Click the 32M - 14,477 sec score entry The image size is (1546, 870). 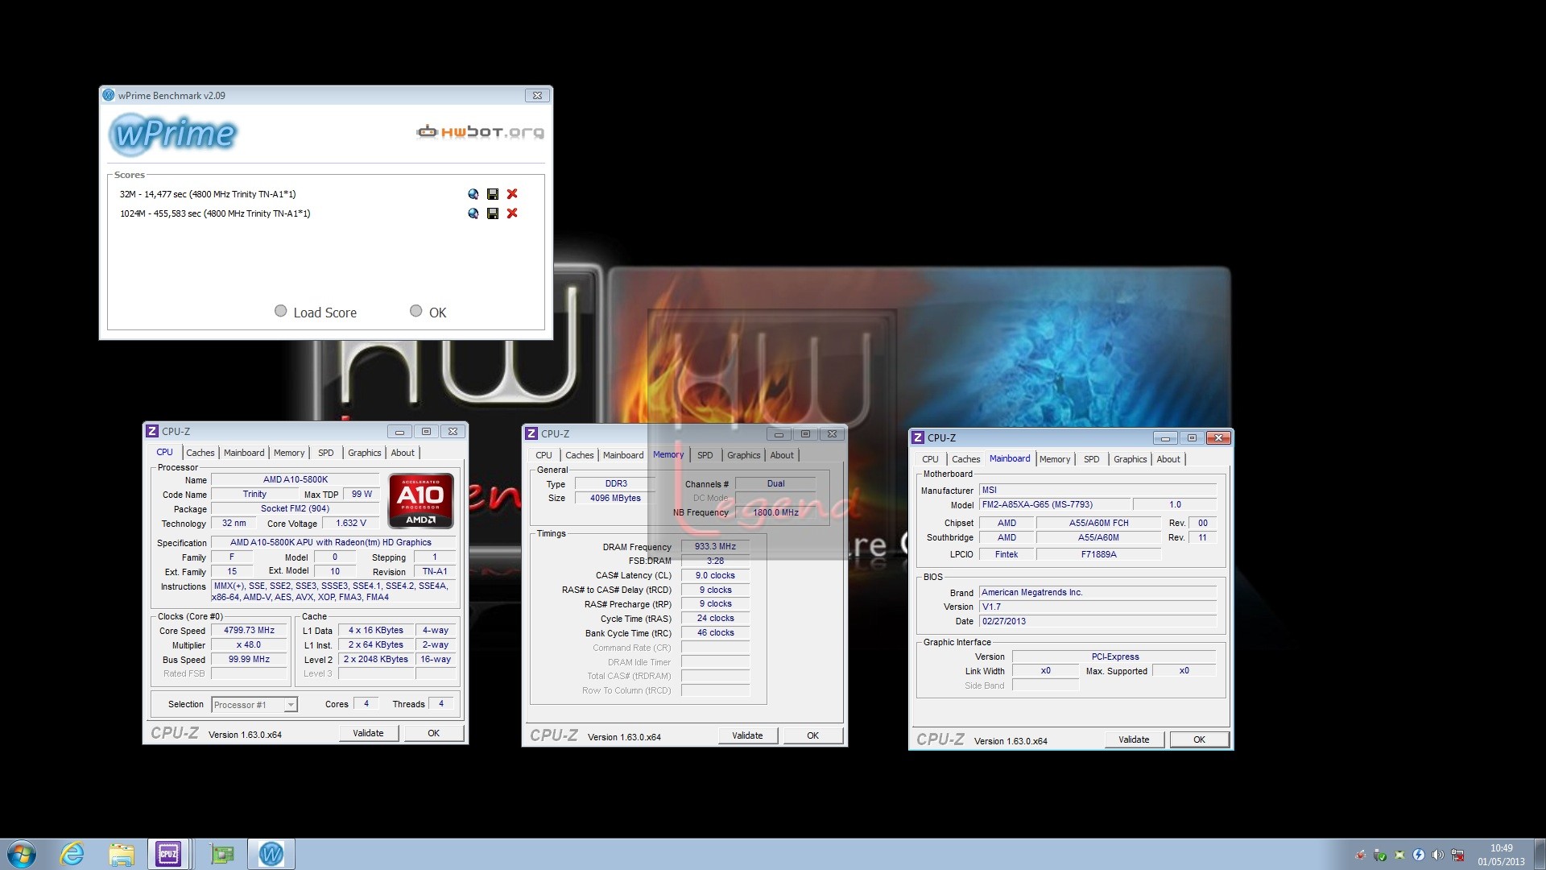point(208,194)
